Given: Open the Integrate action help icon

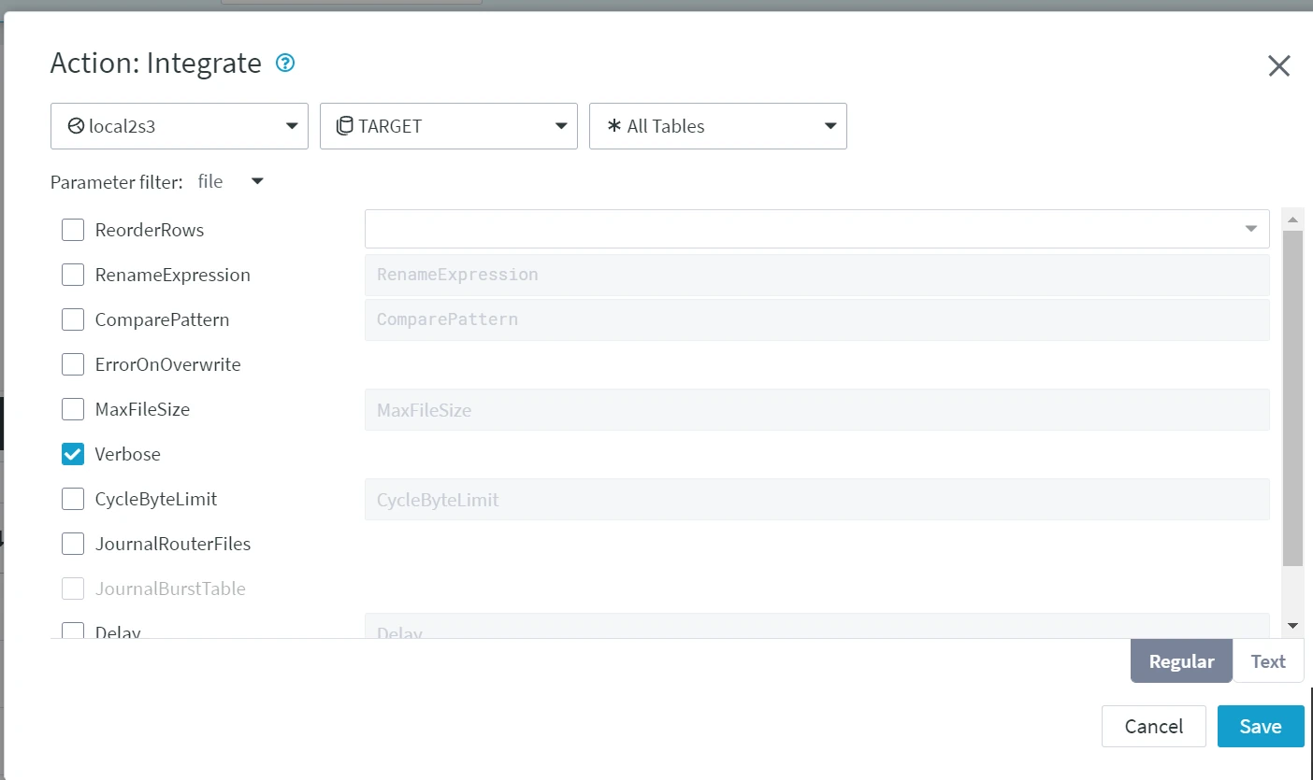Looking at the screenshot, I should tap(285, 64).
